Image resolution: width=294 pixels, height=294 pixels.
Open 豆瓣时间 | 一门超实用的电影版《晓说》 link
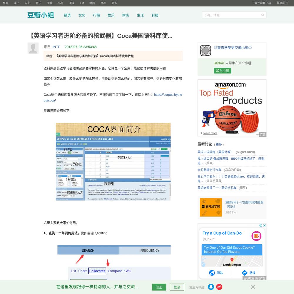coord(244,204)
